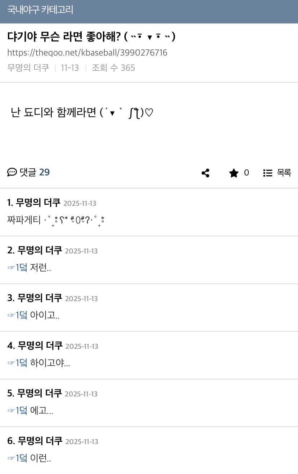Click the list icon next to 목록
The image size is (298, 474).
point(267,173)
